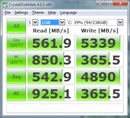Click the Read [MB/s] column header

51,31
